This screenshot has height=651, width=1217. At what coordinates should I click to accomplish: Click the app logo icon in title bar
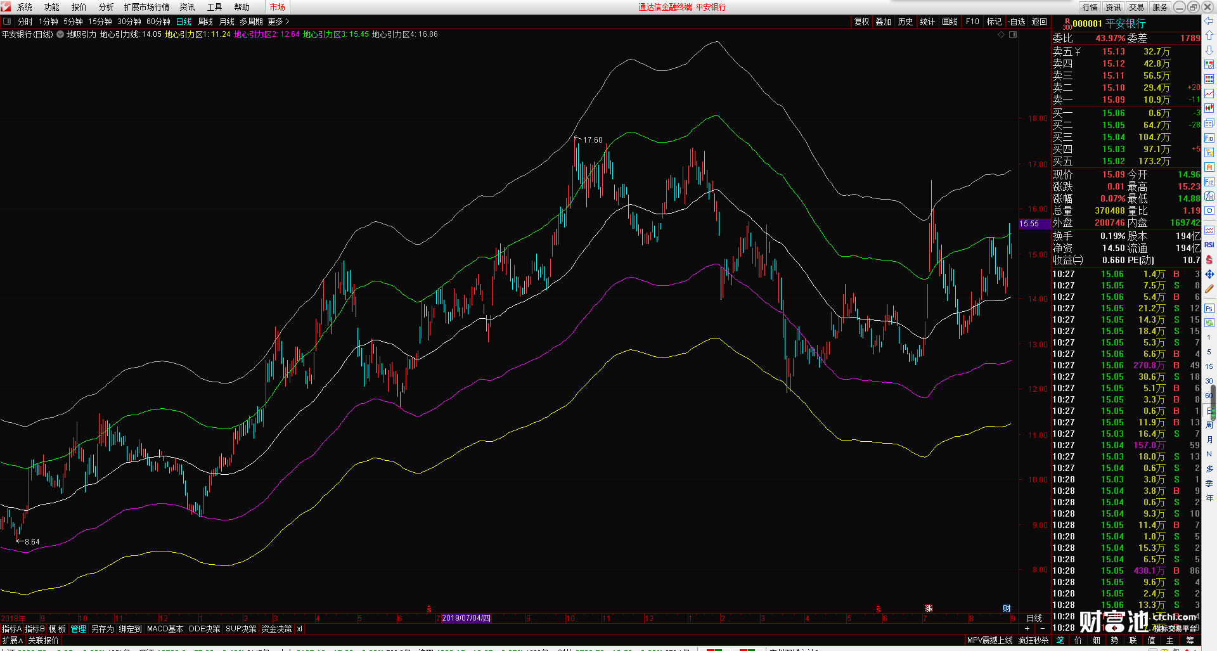(x=6, y=7)
